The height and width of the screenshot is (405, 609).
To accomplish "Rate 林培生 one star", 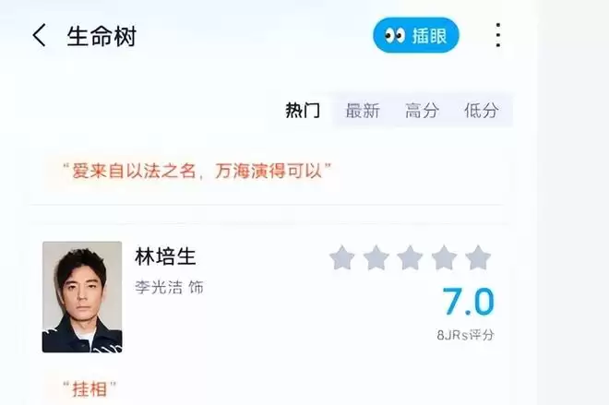I will (x=341, y=257).
